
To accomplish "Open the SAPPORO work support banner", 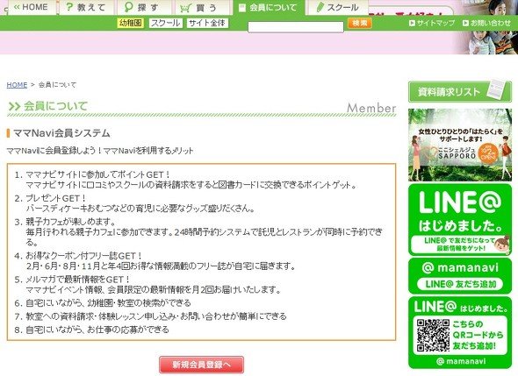I will [460, 145].
